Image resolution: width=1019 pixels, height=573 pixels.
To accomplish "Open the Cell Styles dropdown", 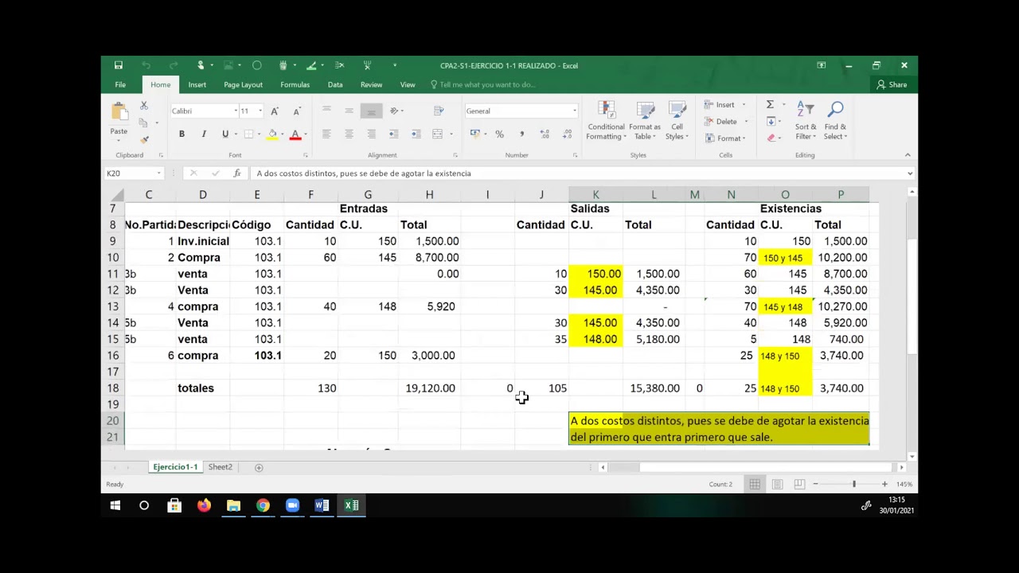I will 677,122.
